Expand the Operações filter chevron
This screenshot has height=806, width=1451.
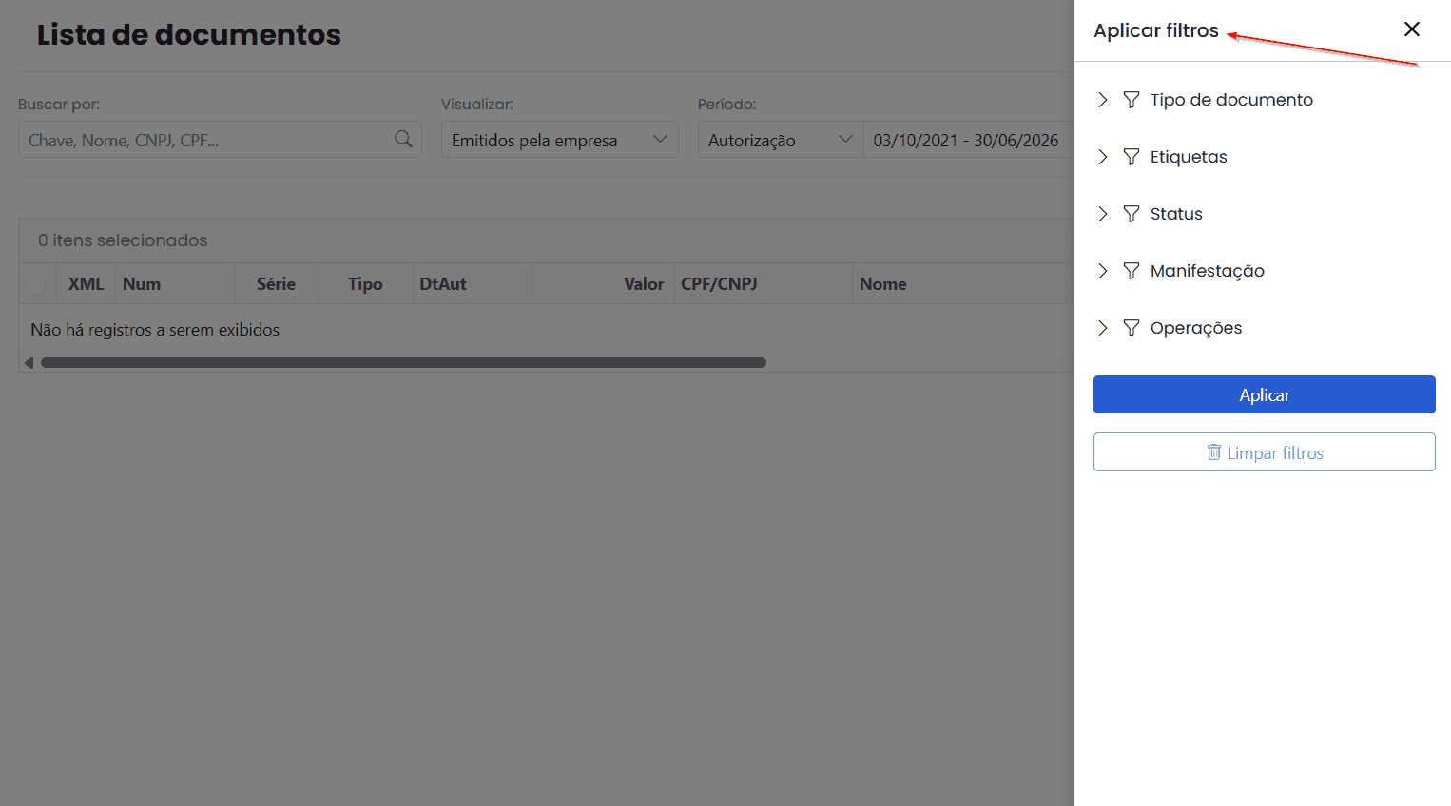click(1103, 328)
